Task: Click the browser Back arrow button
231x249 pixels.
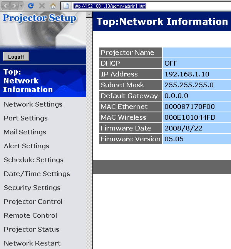Action: coord(5,6)
